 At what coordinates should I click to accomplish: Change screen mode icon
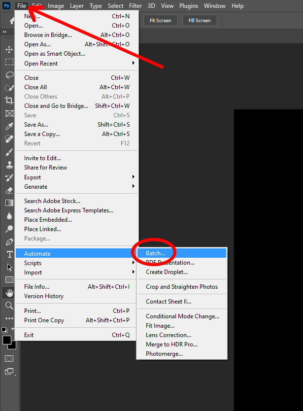(9, 372)
